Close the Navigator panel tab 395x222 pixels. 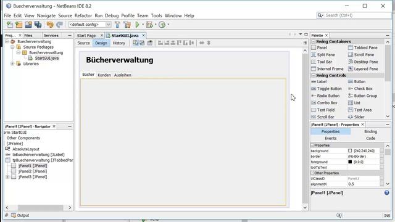[x=54, y=126]
